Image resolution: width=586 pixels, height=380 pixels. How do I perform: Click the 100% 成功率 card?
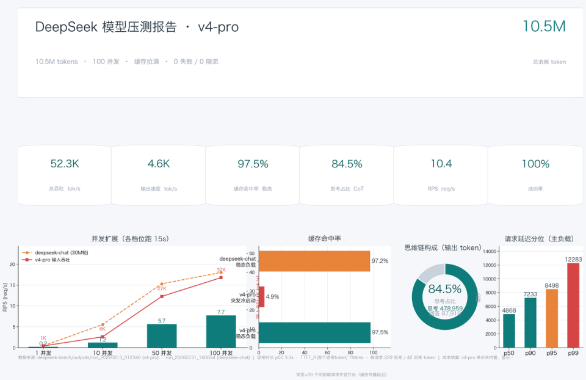pyautogui.click(x=535, y=175)
